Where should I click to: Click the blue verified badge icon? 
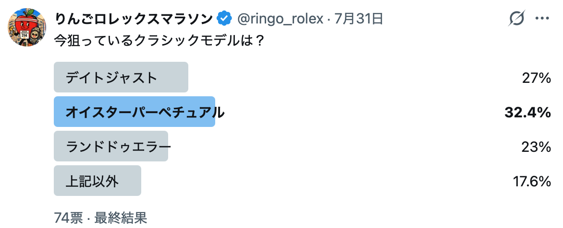(225, 19)
